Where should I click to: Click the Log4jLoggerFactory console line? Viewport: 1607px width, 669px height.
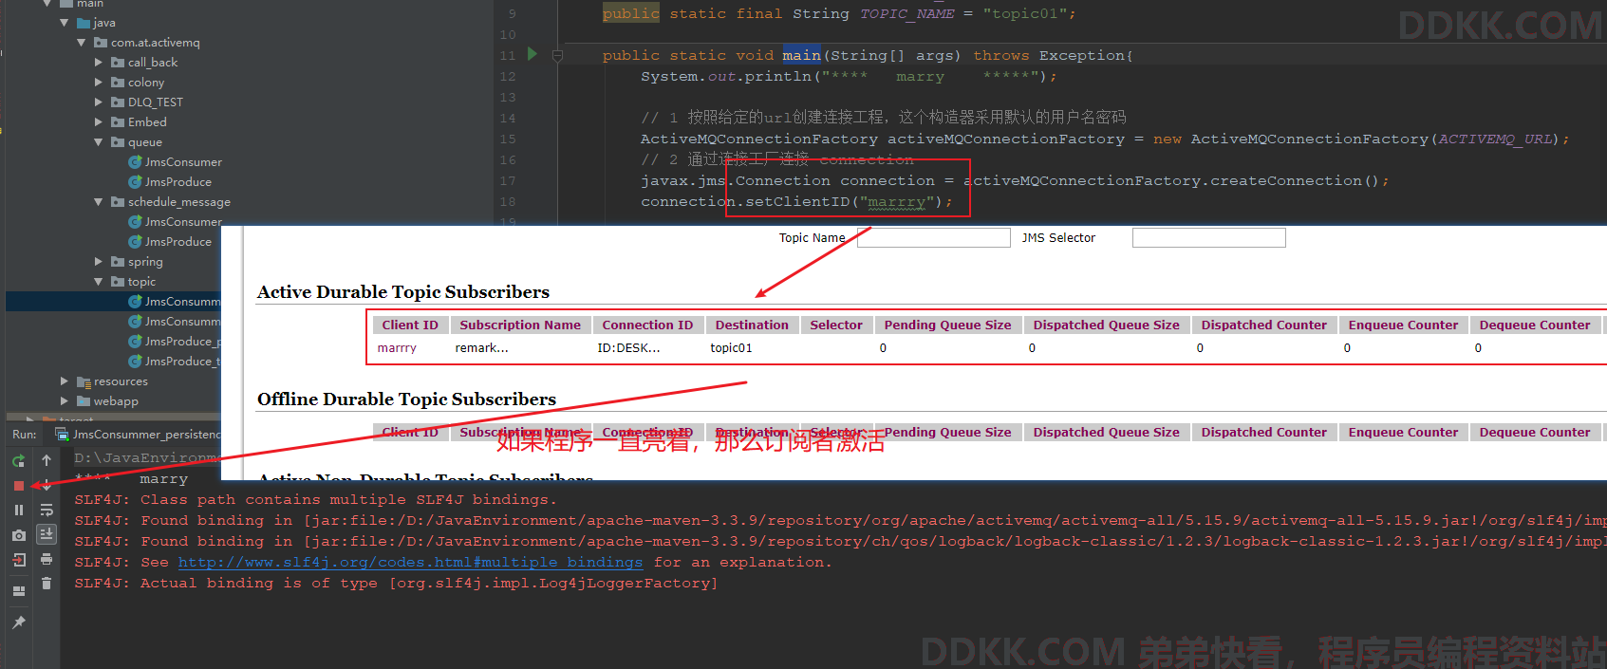pyautogui.click(x=396, y=584)
